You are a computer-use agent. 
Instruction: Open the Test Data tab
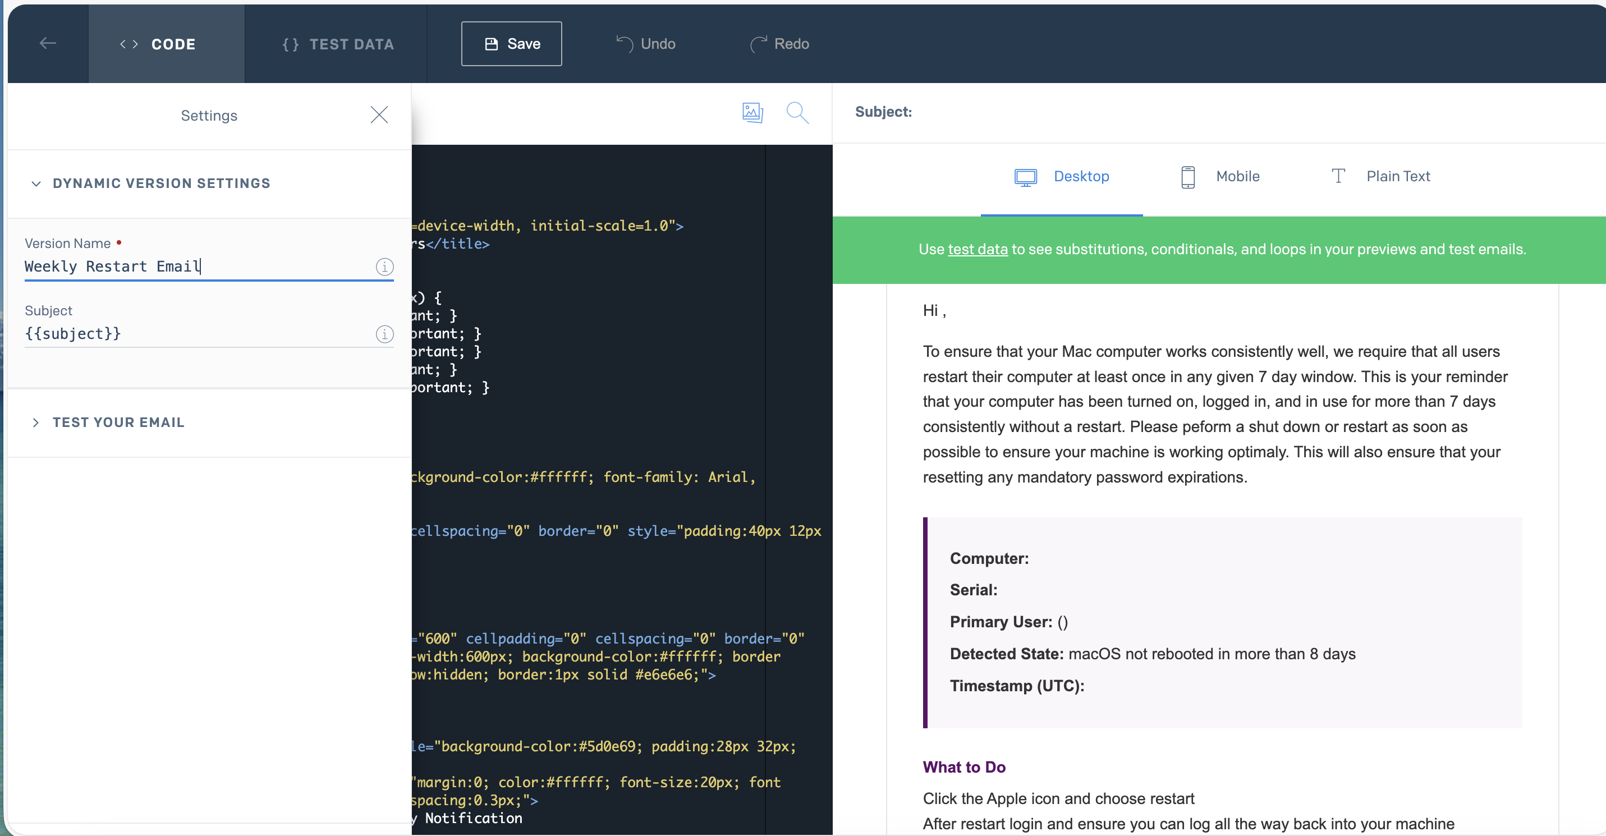[x=337, y=44]
